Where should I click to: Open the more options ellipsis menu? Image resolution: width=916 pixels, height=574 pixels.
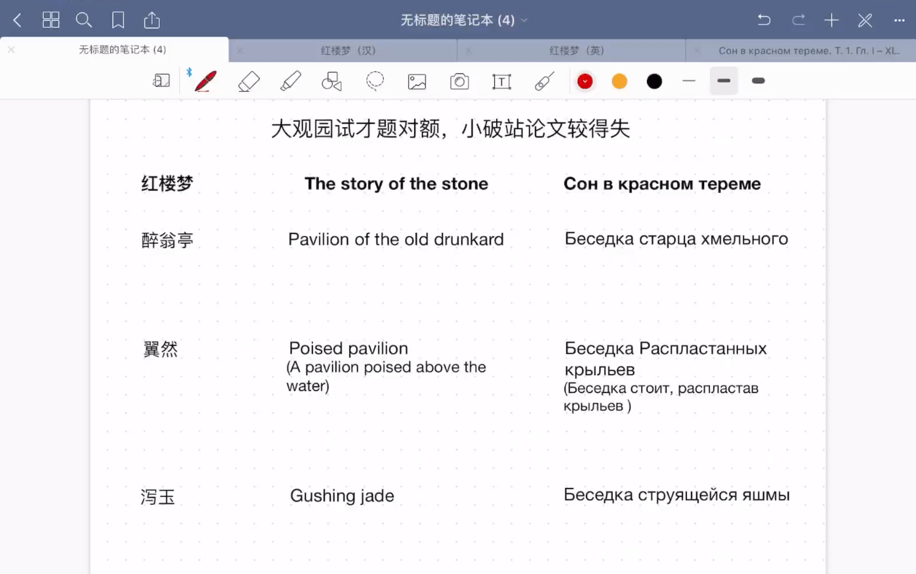899,20
